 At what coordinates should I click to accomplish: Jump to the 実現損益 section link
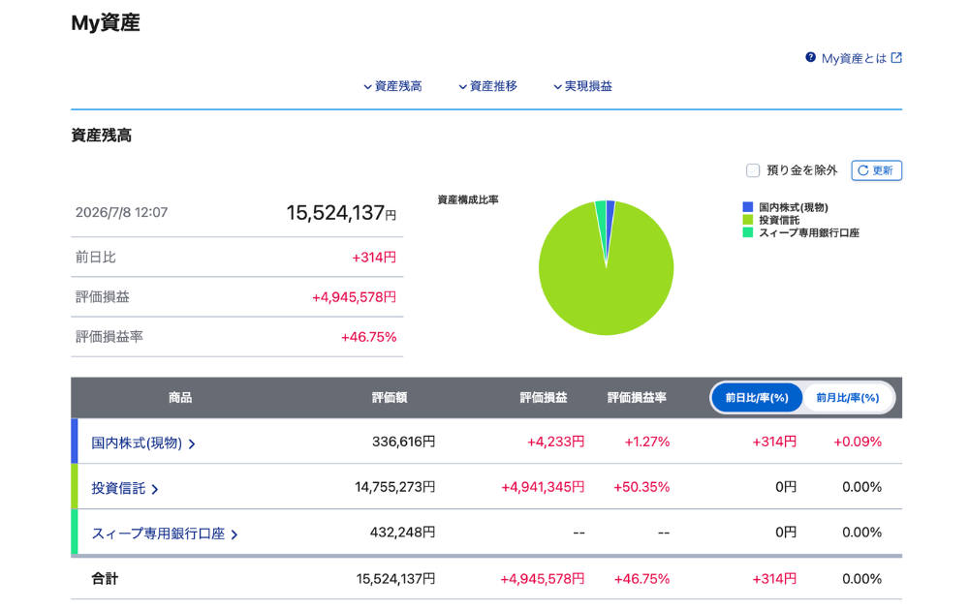[x=588, y=86]
